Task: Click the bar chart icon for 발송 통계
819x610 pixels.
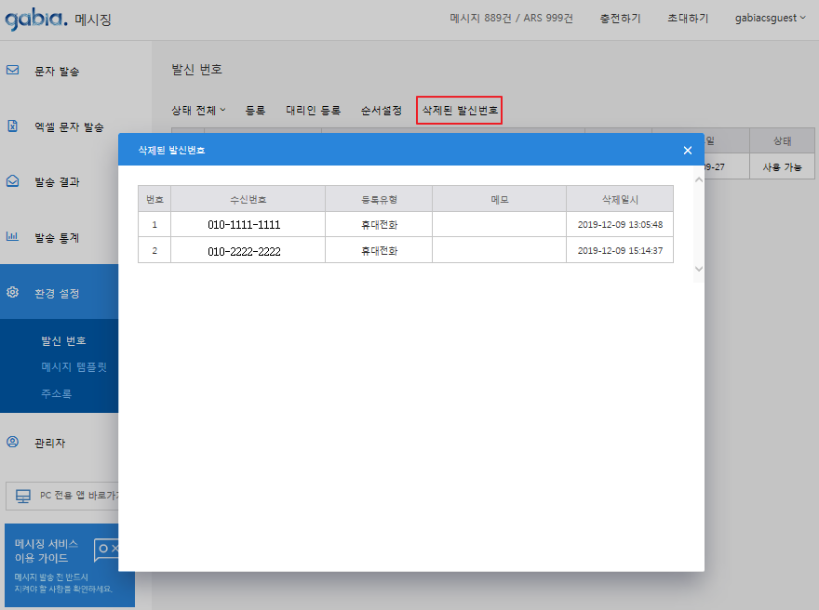Action: 13,237
